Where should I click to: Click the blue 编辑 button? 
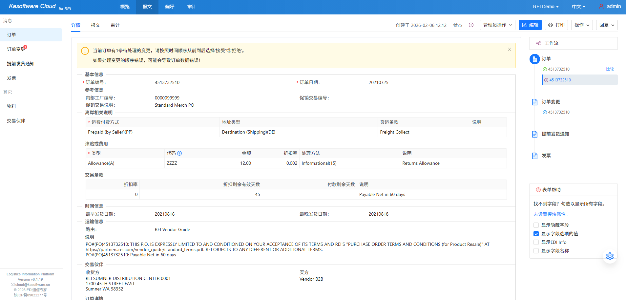[530, 25]
